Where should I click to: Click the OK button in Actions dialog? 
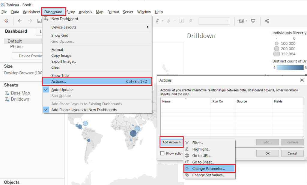tap(267, 153)
